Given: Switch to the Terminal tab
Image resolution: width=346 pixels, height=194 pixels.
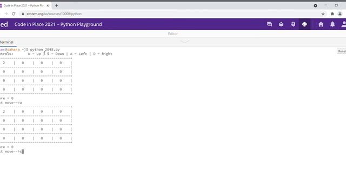Looking at the screenshot, I should click(x=6, y=42).
